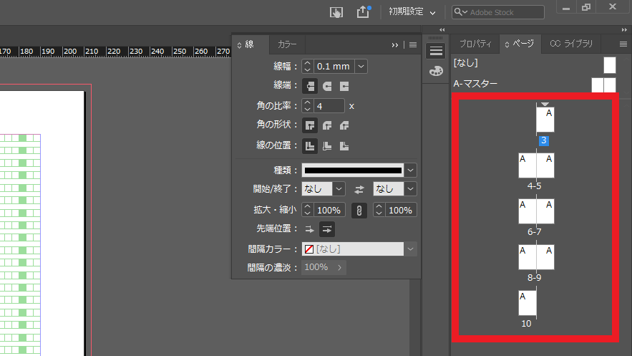Viewport: 632px width, 356px height.
Task: Click the end scale 100% field
Action: click(400, 210)
